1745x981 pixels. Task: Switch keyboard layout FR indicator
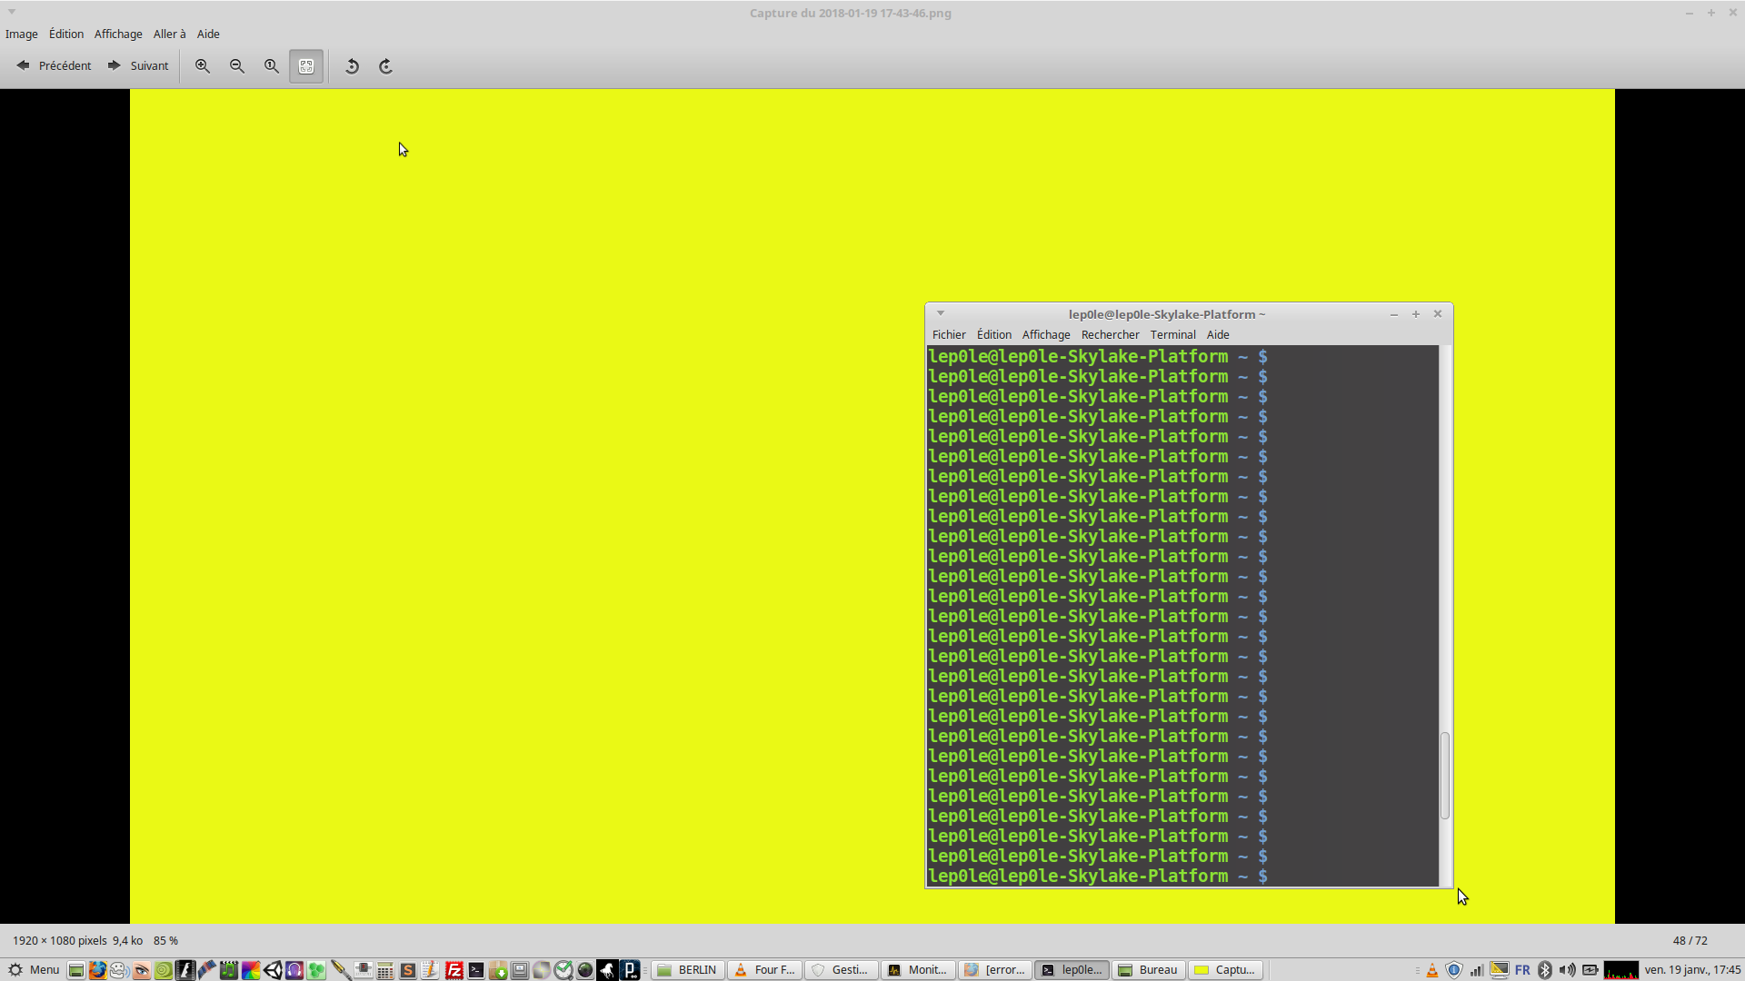(1522, 970)
